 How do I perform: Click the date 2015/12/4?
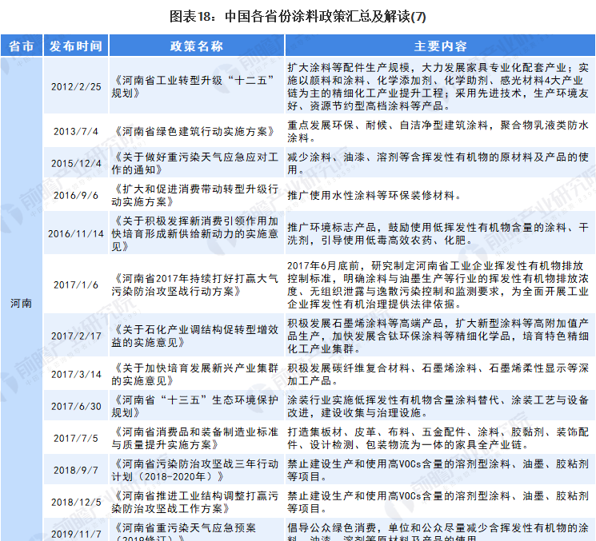tap(75, 163)
